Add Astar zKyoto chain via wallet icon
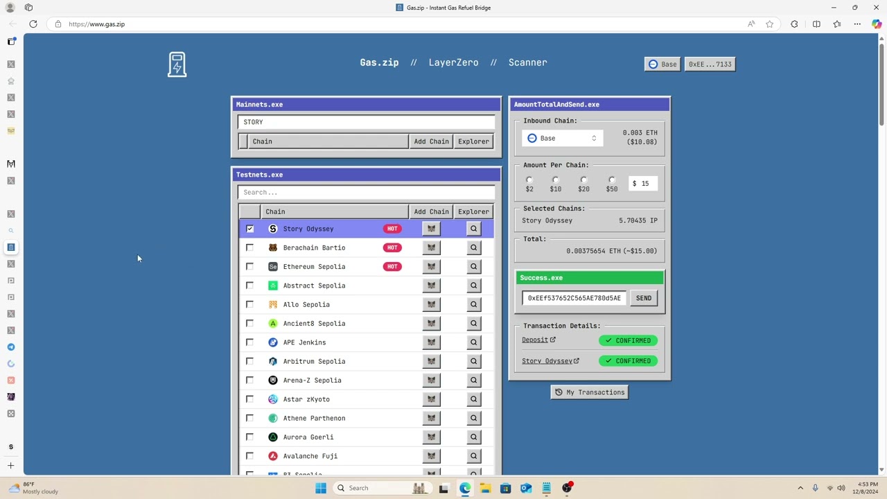The height and width of the screenshot is (499, 887). 431,399
